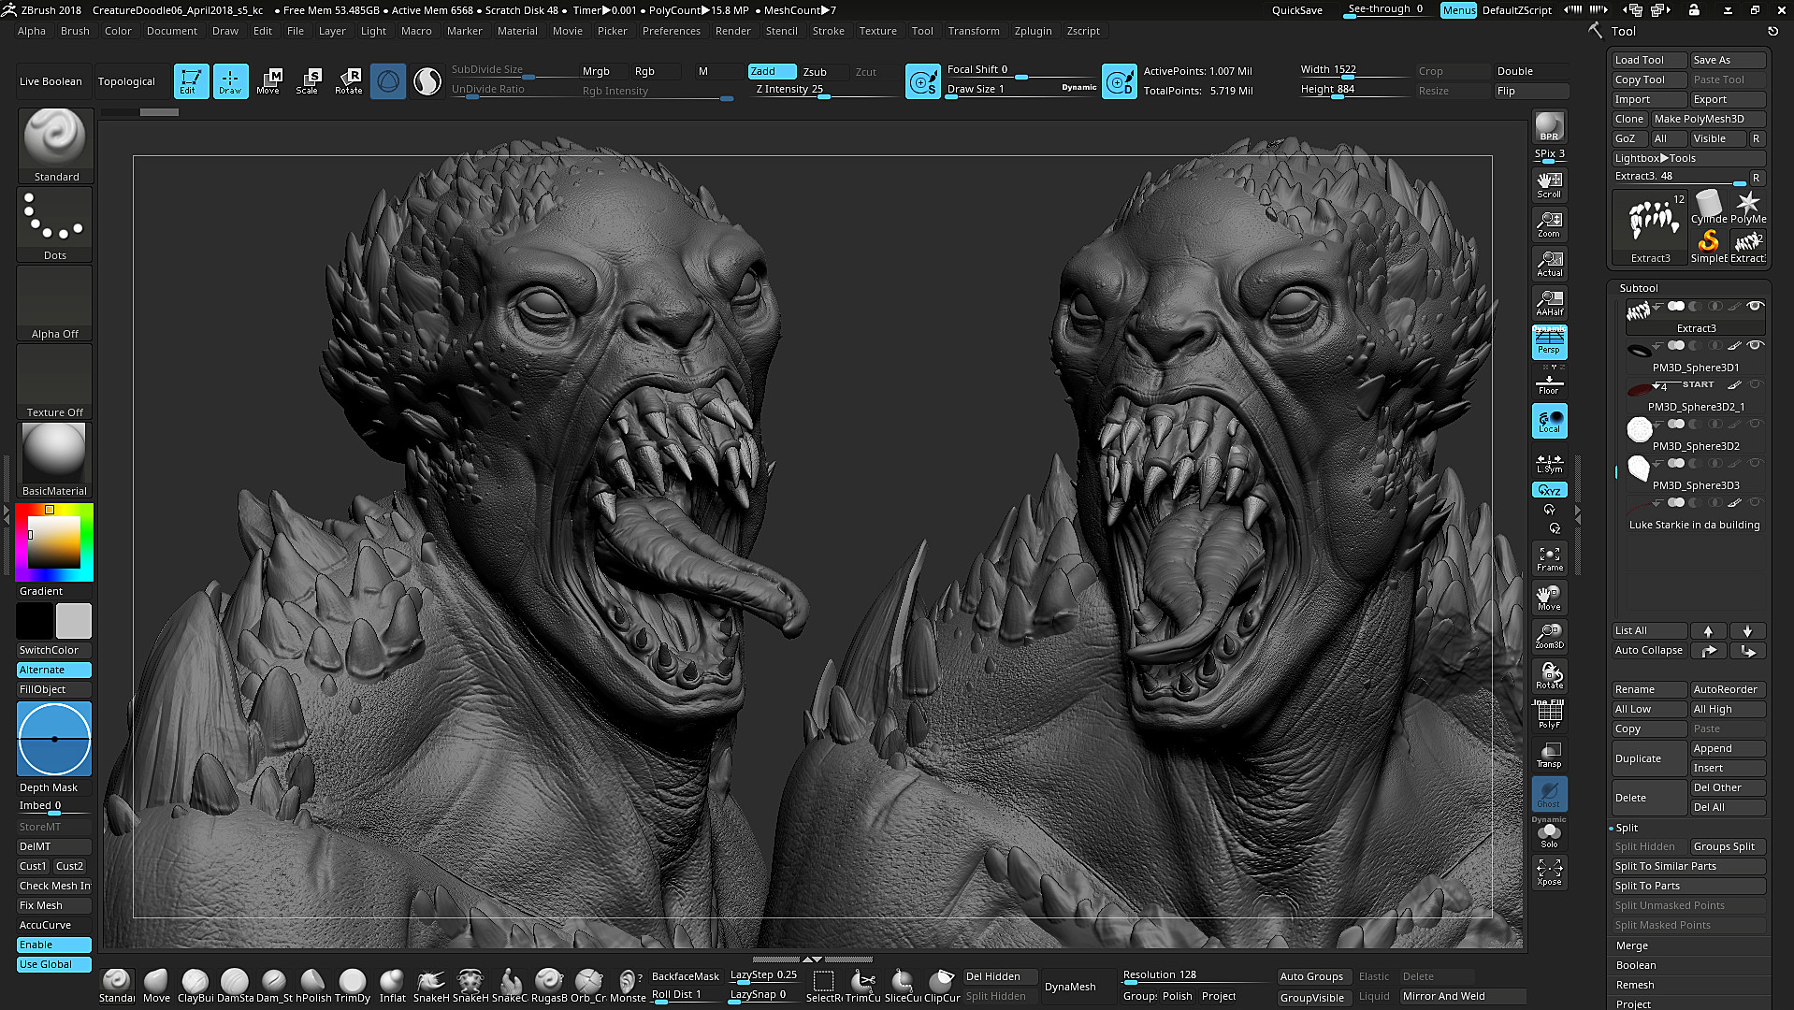Viewport: 1794px width, 1010px height.
Task: Click the Duplicate subtool button
Action: coord(1649,758)
